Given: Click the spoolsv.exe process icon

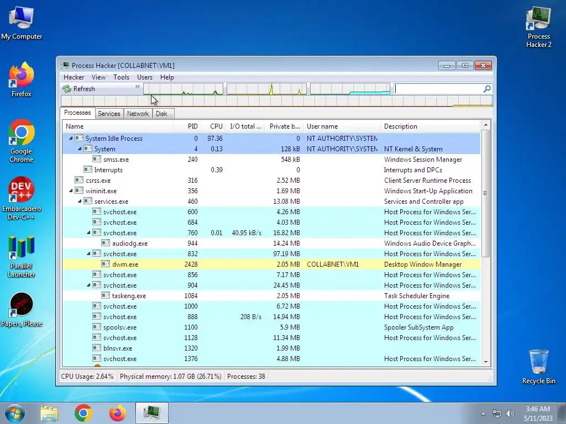Looking at the screenshot, I should pos(96,327).
